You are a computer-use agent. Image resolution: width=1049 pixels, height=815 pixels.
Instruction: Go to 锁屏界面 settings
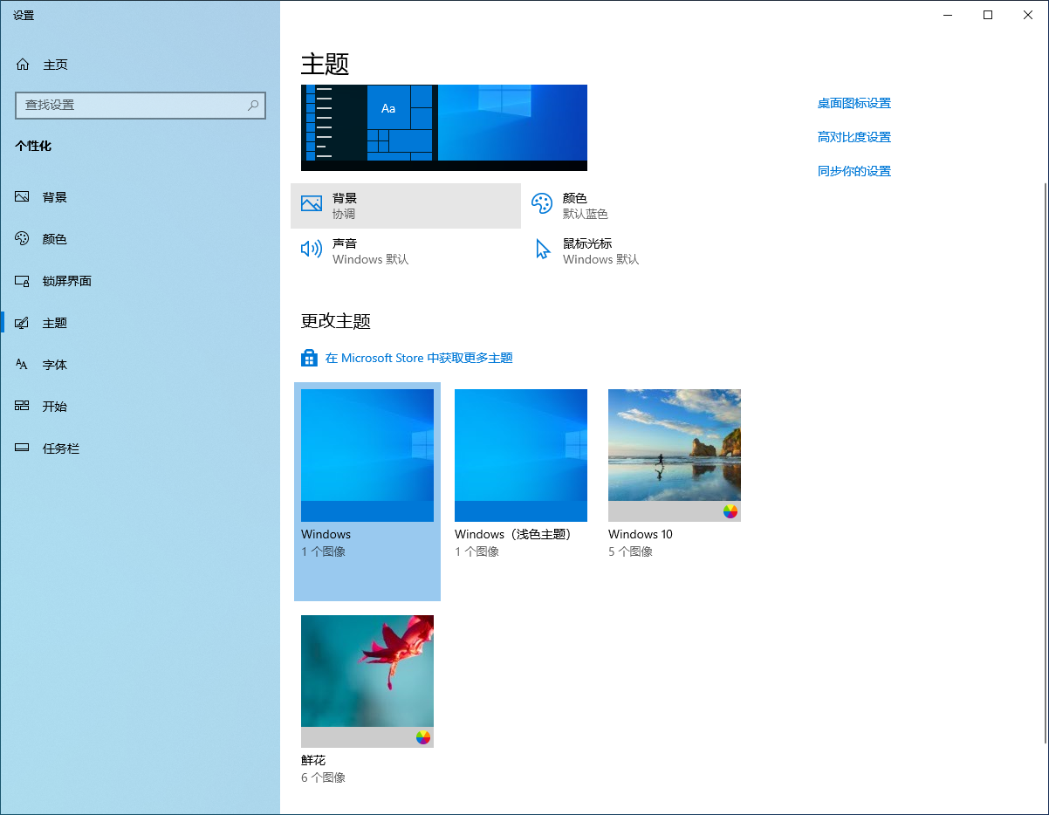click(x=140, y=281)
